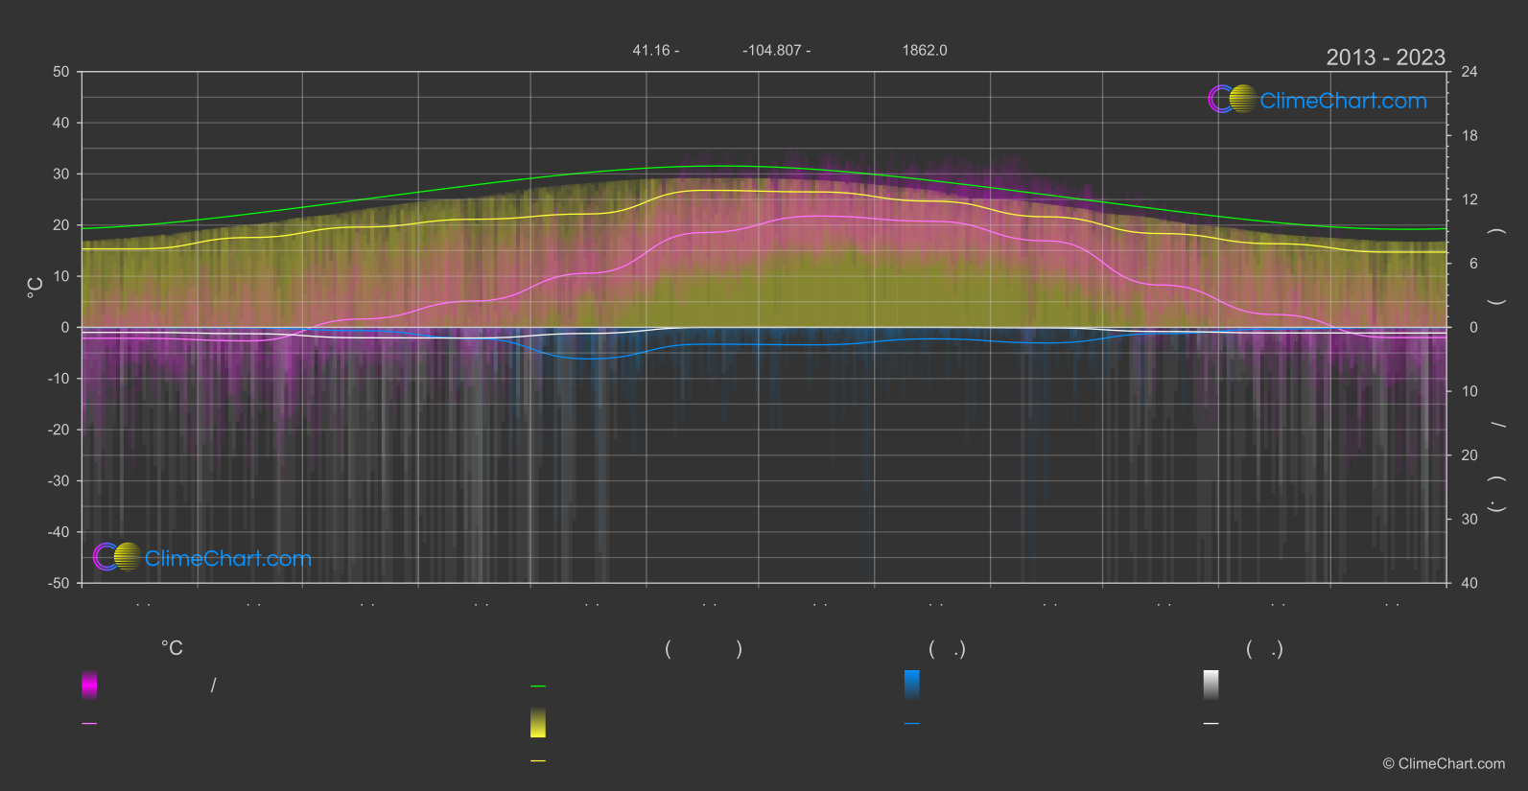
Task: Click the ClimeChart.com logo icon top right
Action: pos(1233,100)
